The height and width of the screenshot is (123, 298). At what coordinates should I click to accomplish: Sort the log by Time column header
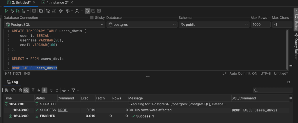19,98
